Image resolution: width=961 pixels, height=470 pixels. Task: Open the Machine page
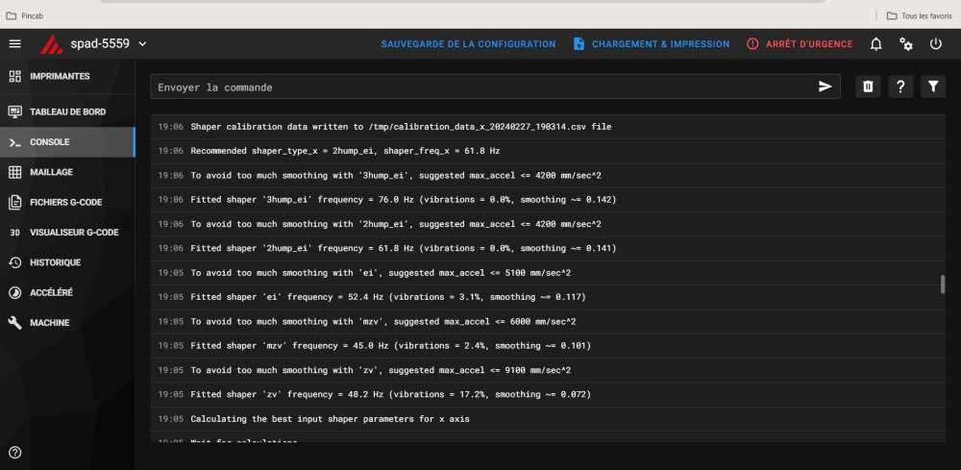point(67,323)
